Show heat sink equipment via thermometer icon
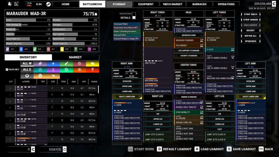This screenshot has height=157, width=279. point(53,70)
